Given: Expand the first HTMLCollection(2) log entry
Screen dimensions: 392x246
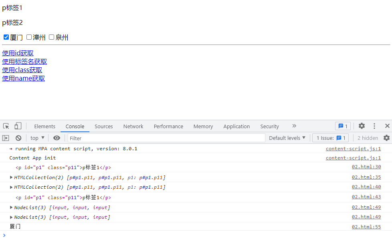Looking at the screenshot, I should [11, 177].
